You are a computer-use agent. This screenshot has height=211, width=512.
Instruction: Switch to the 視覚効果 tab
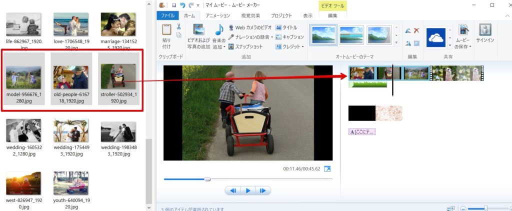pos(250,15)
